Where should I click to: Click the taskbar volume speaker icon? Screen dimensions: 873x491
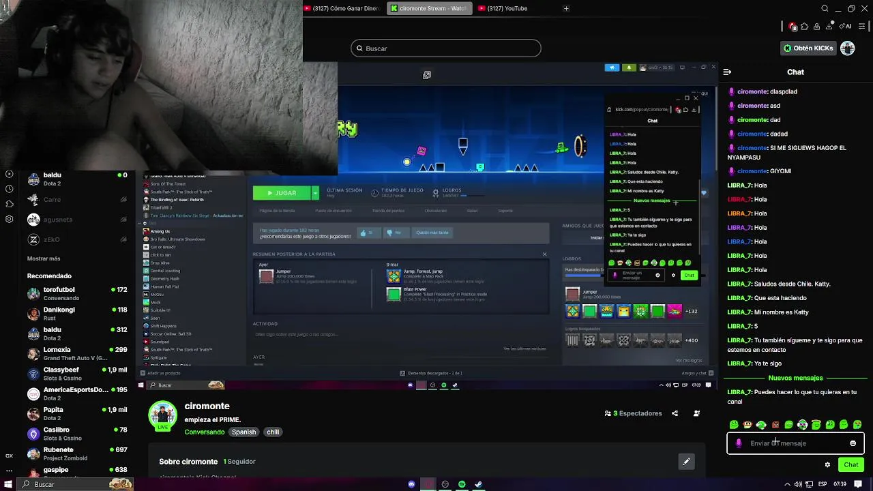tap(798, 484)
